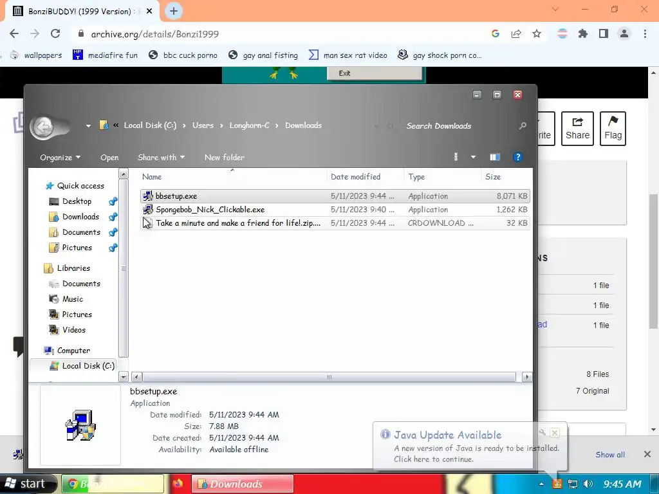Select Longhorn-C in breadcrumb path

pyautogui.click(x=249, y=125)
